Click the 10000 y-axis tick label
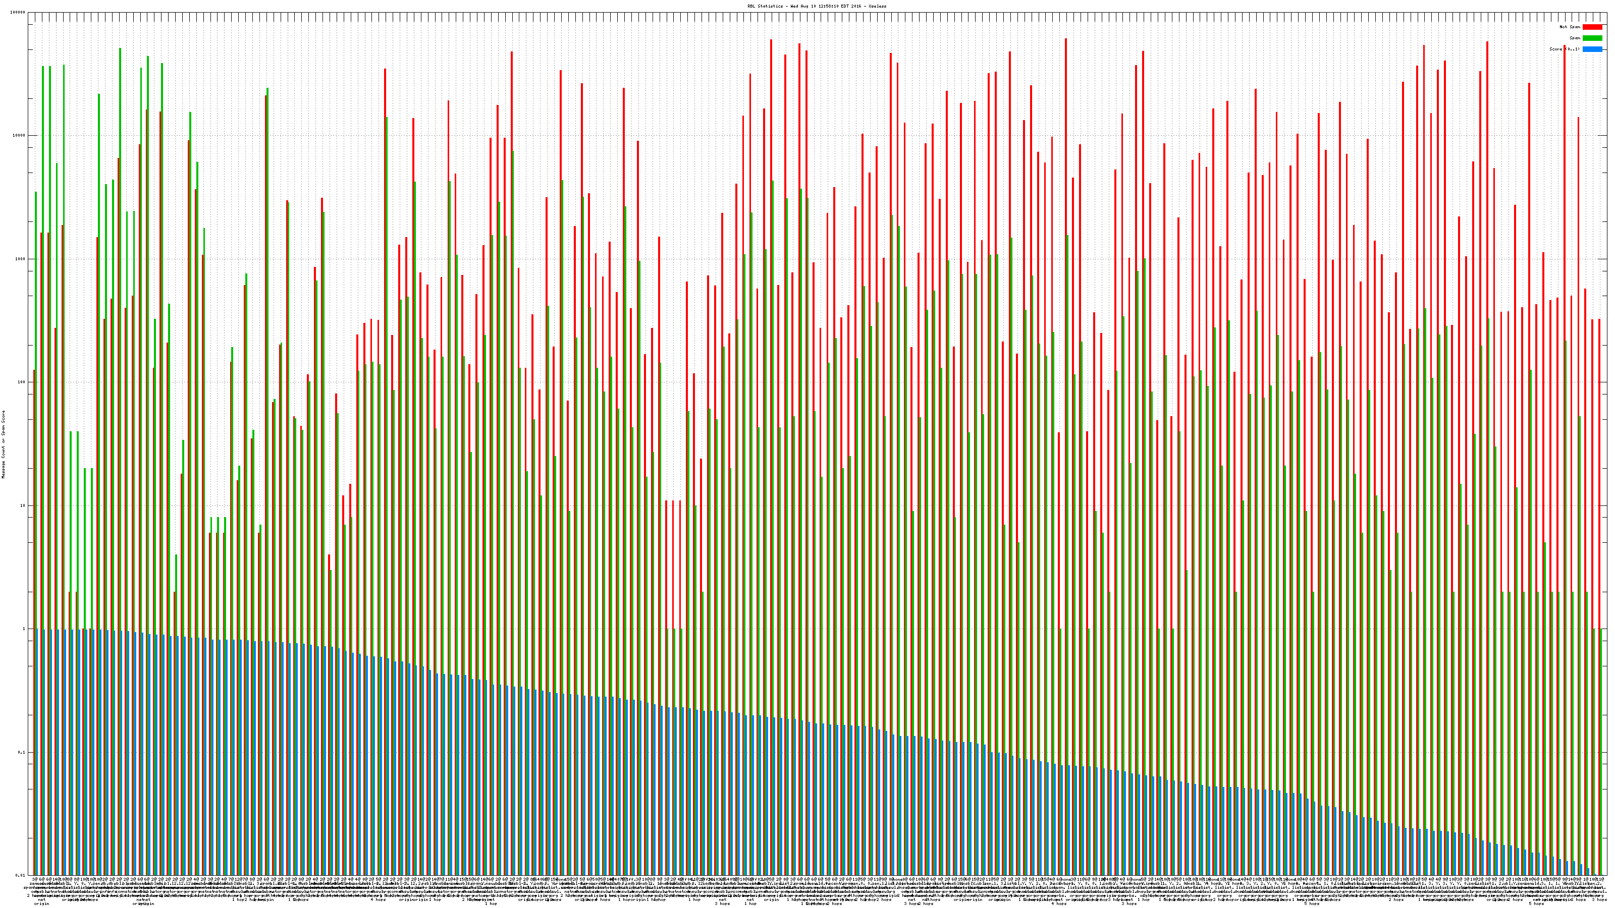 20,136
